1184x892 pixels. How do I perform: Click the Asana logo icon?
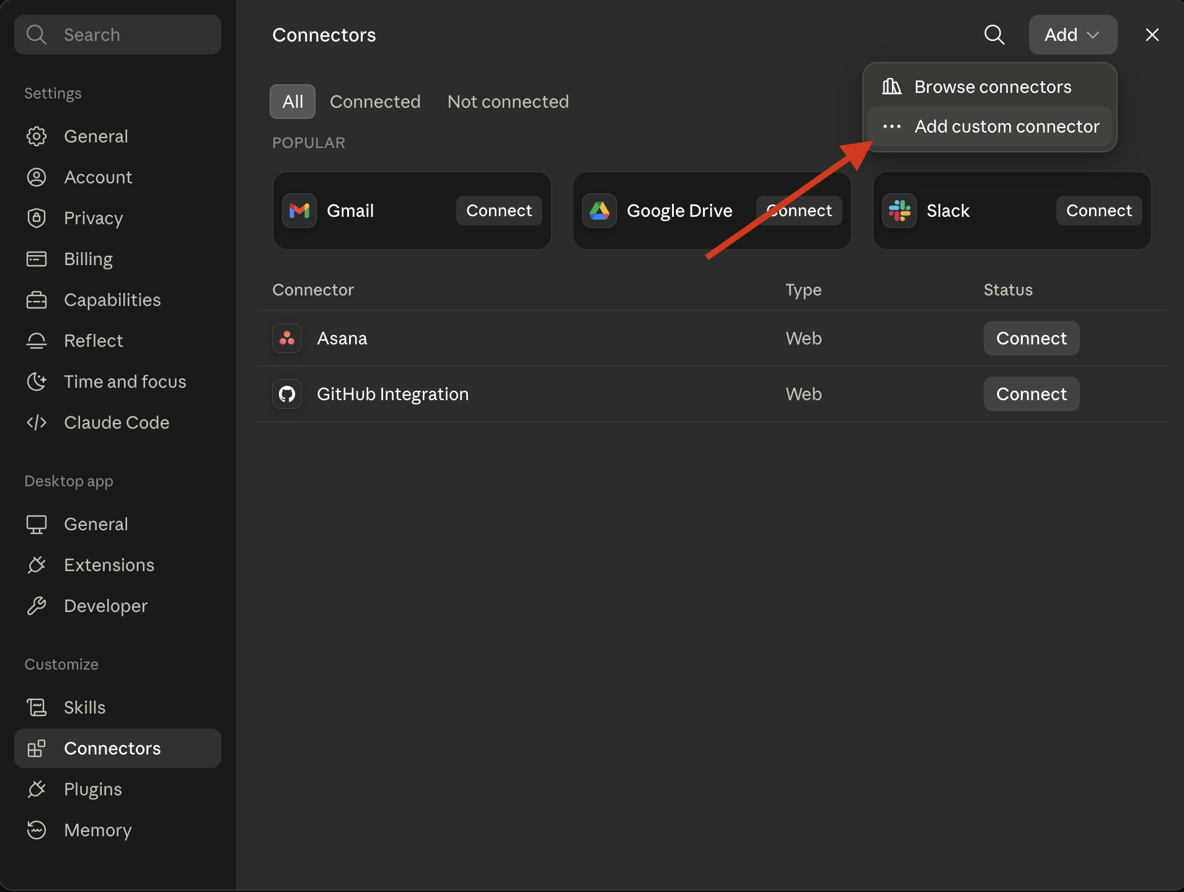(287, 338)
